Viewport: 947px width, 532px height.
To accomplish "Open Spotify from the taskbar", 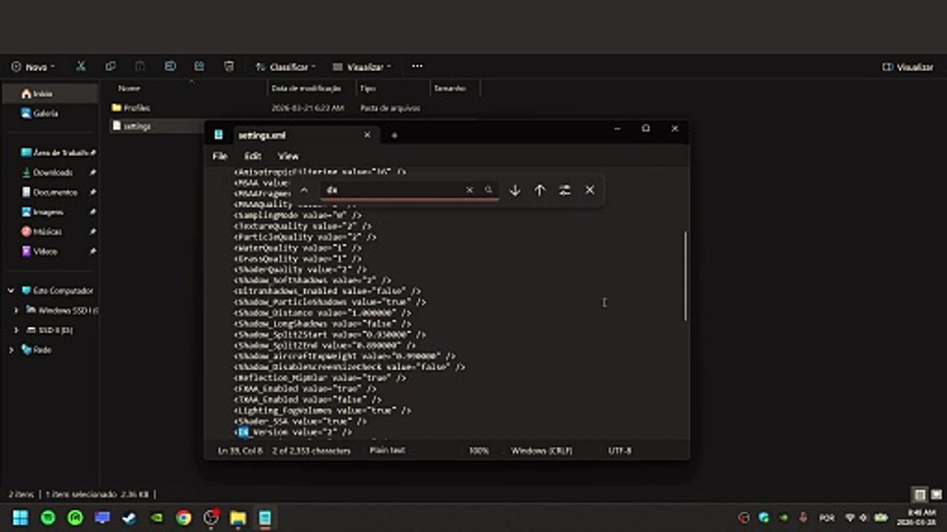I will pos(48,518).
